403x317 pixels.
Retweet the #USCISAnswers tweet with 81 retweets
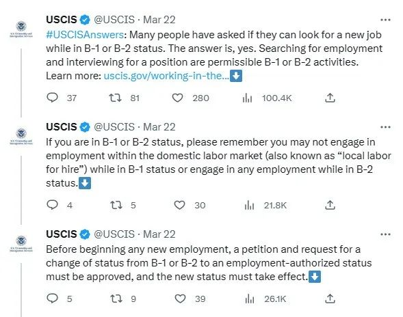(115, 98)
